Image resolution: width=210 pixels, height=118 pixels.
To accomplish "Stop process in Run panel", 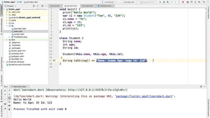I will click(x=5, y=94).
